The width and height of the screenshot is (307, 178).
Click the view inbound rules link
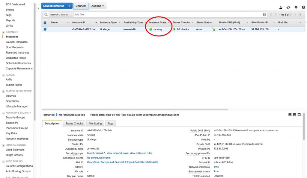pos(117,153)
